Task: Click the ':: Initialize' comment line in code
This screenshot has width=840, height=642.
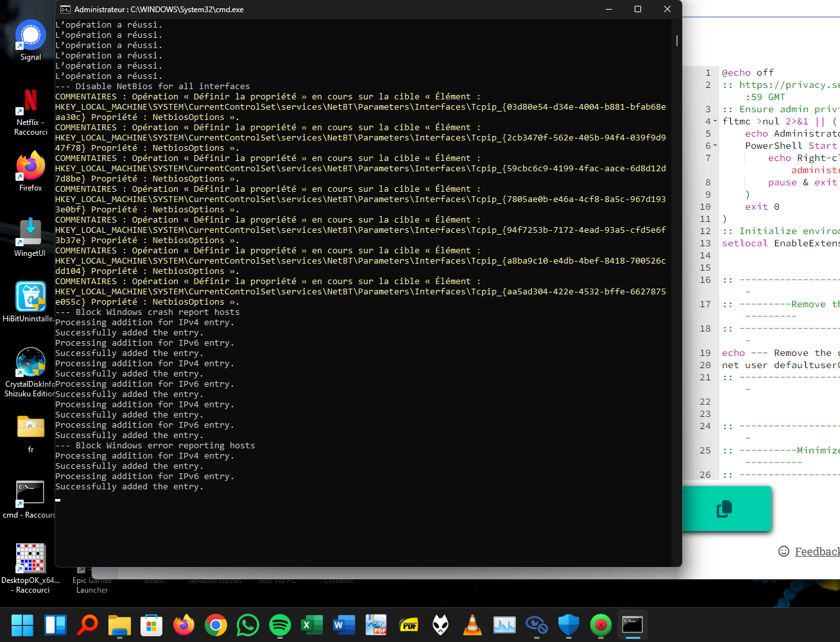Action: point(781,231)
